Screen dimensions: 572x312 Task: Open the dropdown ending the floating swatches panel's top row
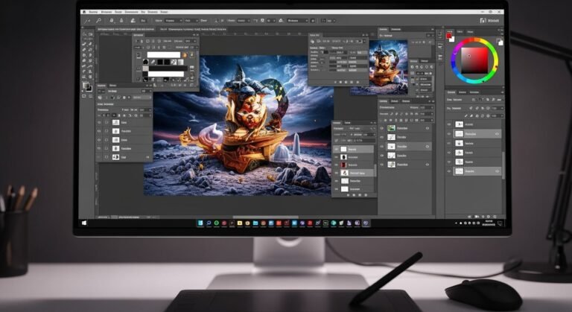[190, 41]
